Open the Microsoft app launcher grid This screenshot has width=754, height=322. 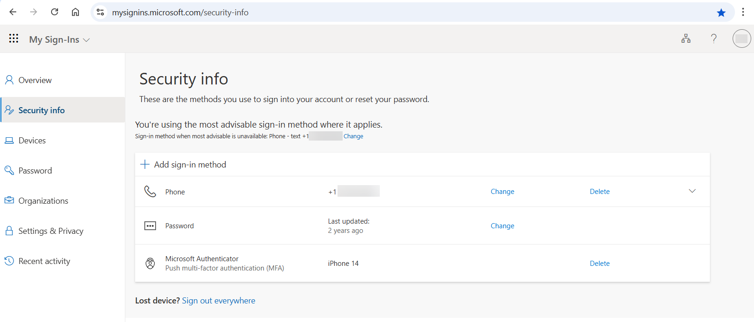coord(13,39)
